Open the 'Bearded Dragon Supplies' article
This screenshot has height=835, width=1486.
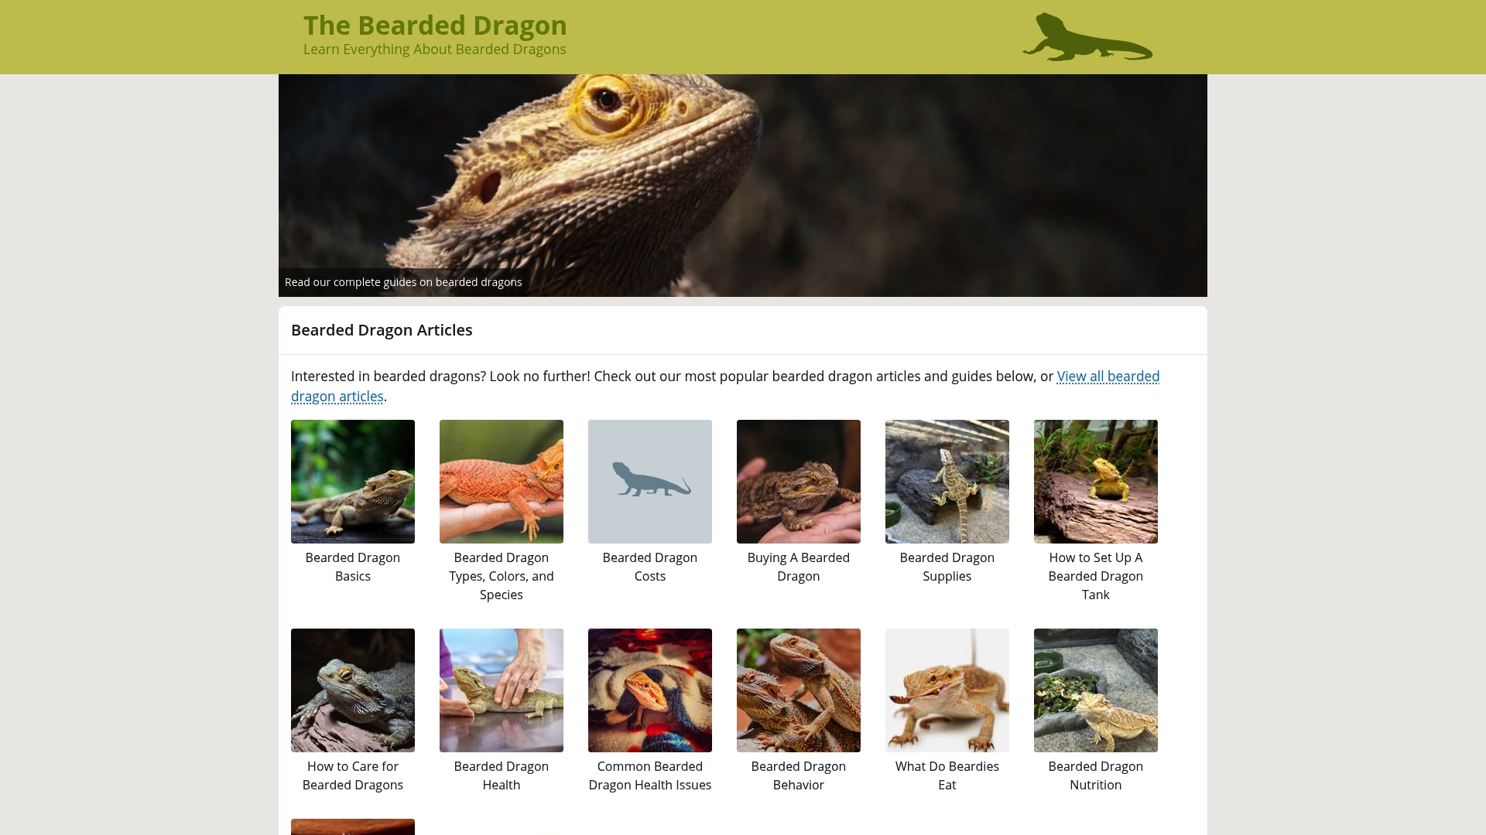pyautogui.click(x=947, y=567)
